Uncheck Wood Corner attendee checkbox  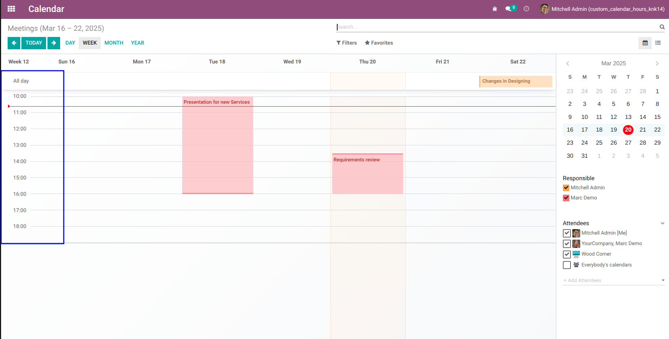567,254
